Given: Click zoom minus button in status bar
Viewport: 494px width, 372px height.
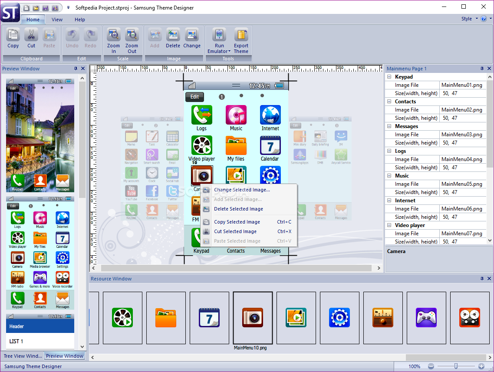Looking at the screenshot, I should click(x=431, y=366).
